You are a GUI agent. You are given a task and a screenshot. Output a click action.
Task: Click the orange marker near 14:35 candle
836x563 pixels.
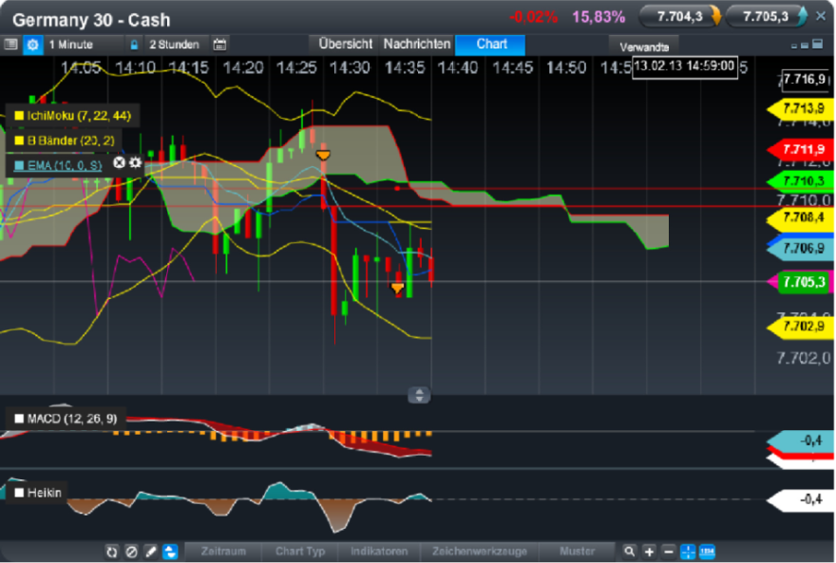[398, 289]
